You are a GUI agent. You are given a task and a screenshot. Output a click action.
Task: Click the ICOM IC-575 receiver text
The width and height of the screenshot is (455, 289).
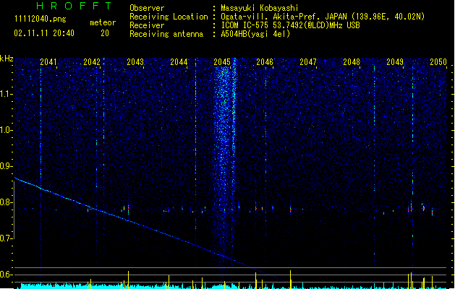click(x=290, y=25)
